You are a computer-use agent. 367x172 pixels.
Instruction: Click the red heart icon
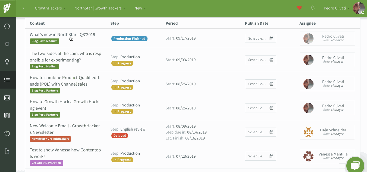[x=299, y=8]
